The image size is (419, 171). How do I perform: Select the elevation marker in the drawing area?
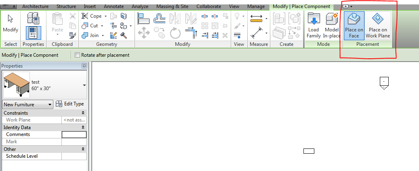coord(384,83)
